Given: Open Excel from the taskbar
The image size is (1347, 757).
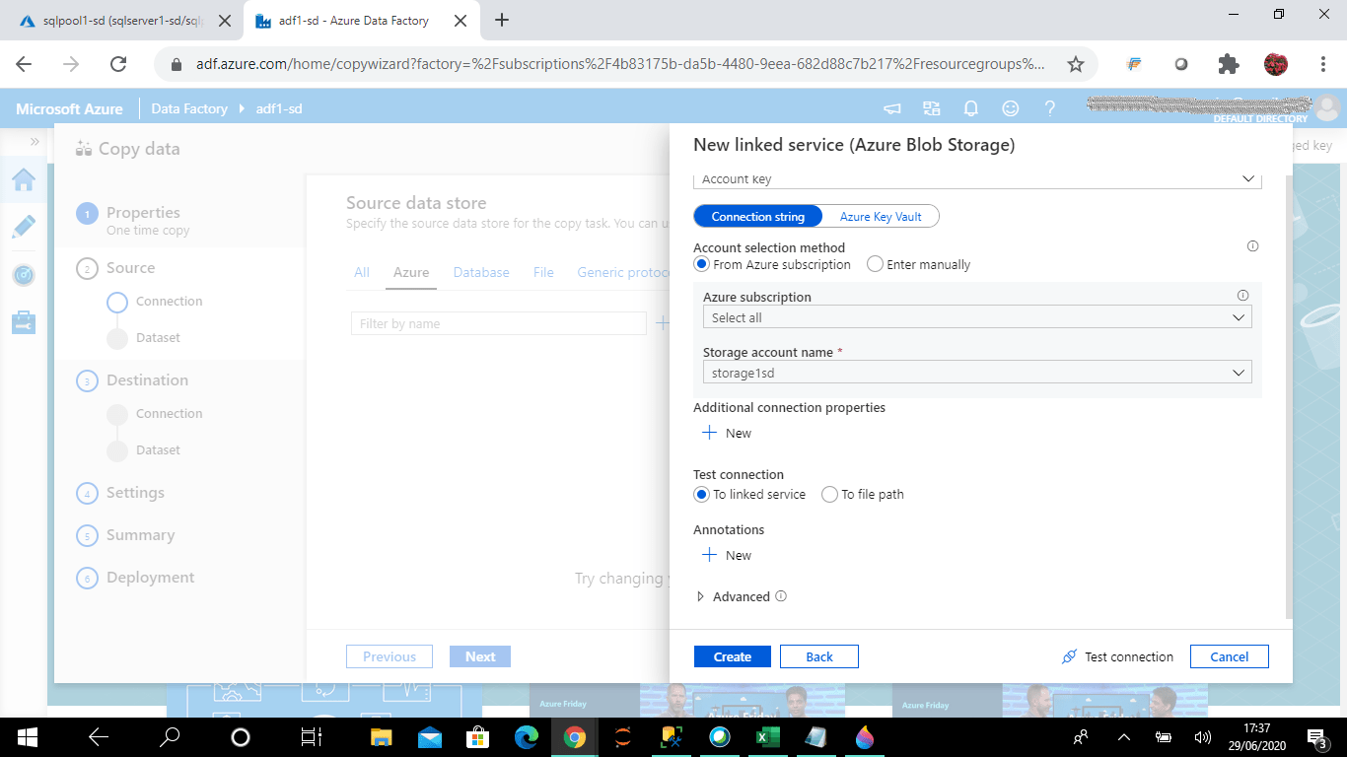Looking at the screenshot, I should [x=767, y=736].
